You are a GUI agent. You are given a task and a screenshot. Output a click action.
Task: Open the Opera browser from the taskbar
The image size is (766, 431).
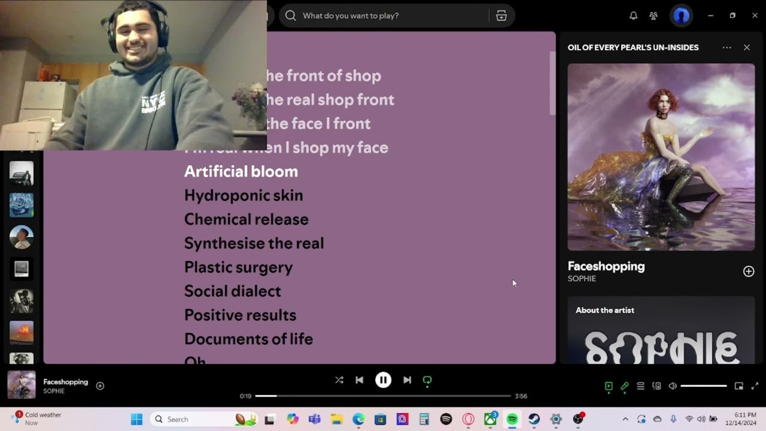[468, 419]
